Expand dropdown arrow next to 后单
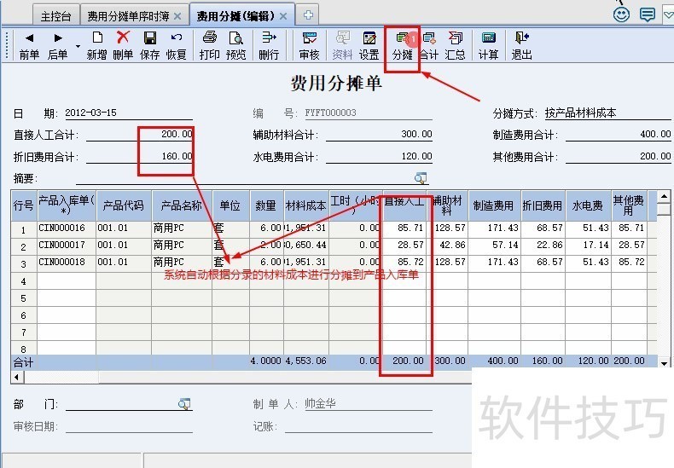The width and height of the screenshot is (674, 468). 78,46
